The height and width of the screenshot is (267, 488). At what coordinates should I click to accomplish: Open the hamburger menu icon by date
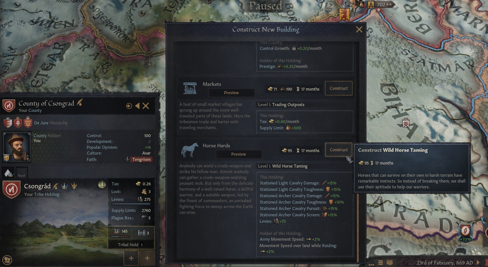tap(381, 263)
